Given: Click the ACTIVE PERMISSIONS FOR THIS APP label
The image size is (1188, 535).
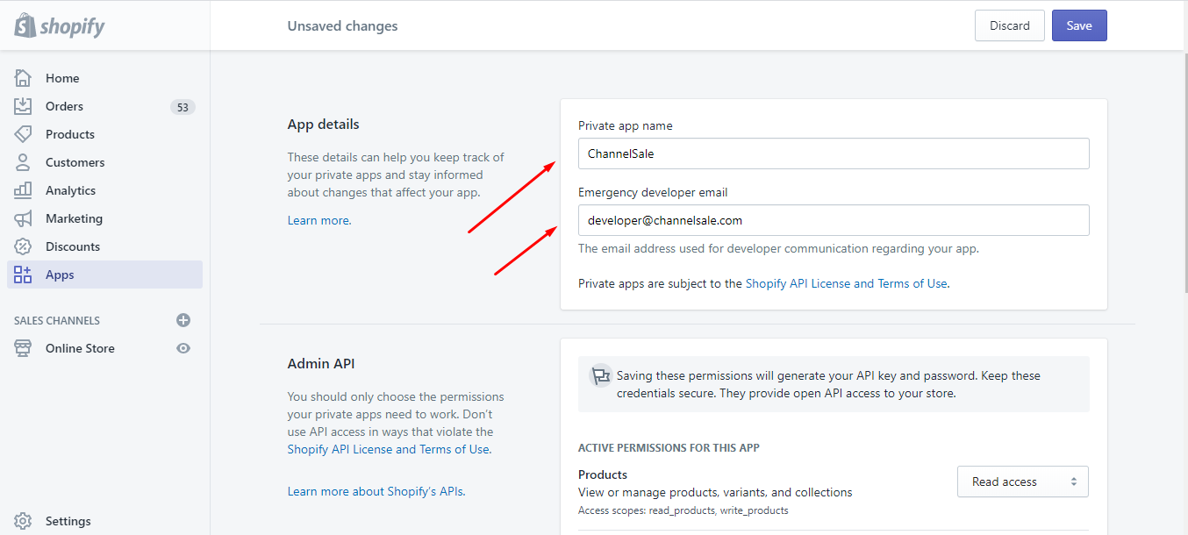Looking at the screenshot, I should pyautogui.click(x=669, y=448).
